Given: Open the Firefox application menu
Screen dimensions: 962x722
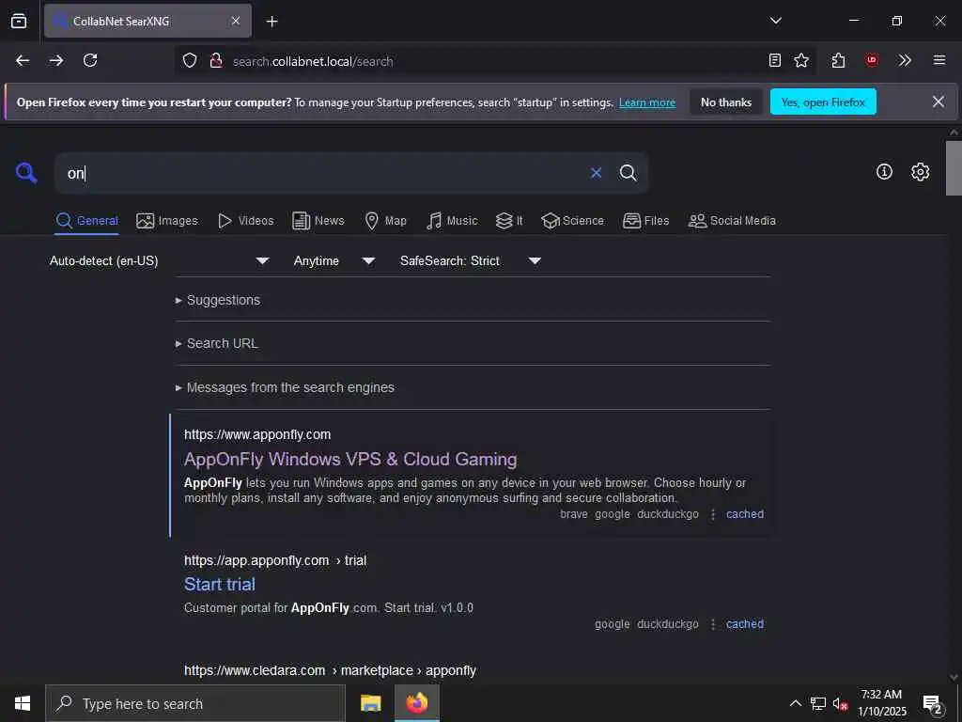Looking at the screenshot, I should tap(939, 60).
